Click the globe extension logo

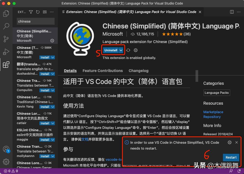pos(80,39)
